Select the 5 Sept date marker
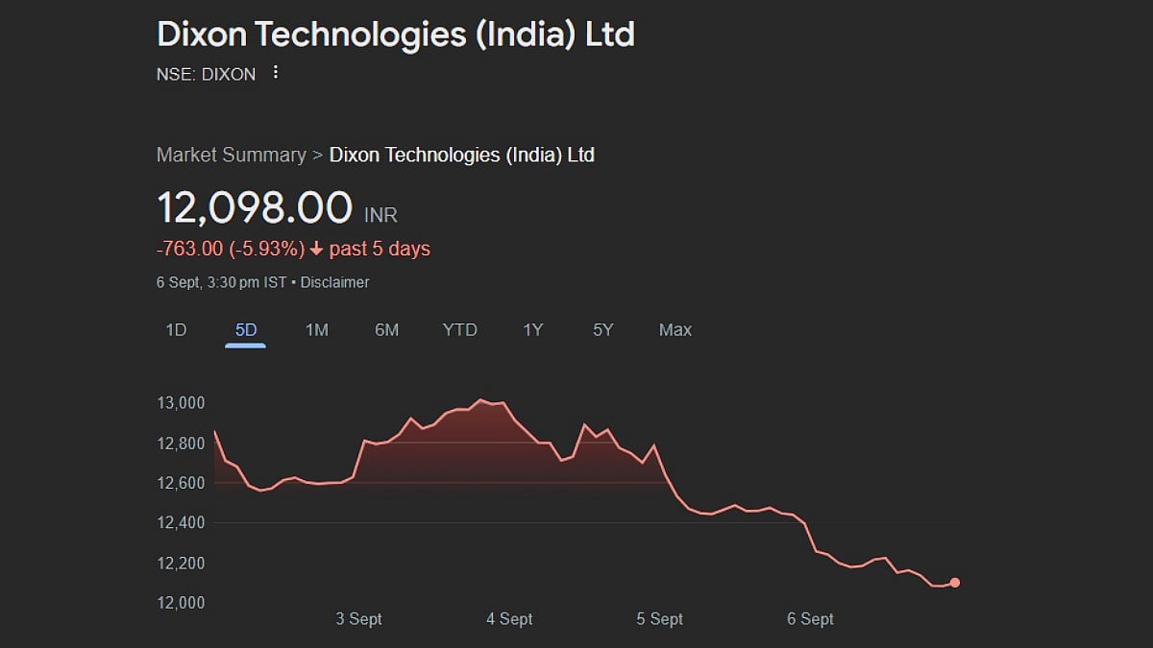Viewport: 1153px width, 648px height. coord(660,619)
